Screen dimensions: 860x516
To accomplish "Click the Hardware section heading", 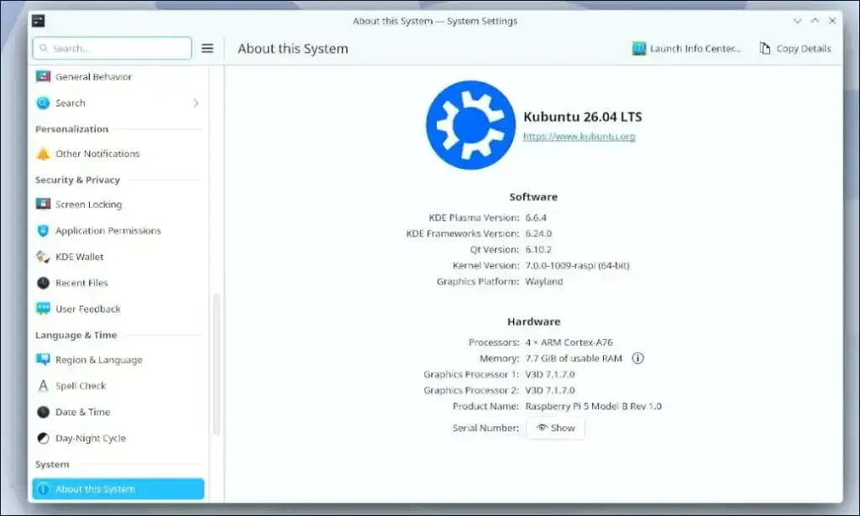I will point(533,321).
